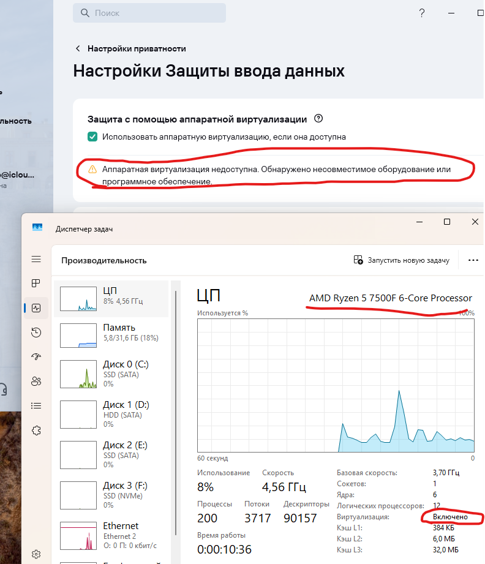Open the Users page icon

(36, 382)
